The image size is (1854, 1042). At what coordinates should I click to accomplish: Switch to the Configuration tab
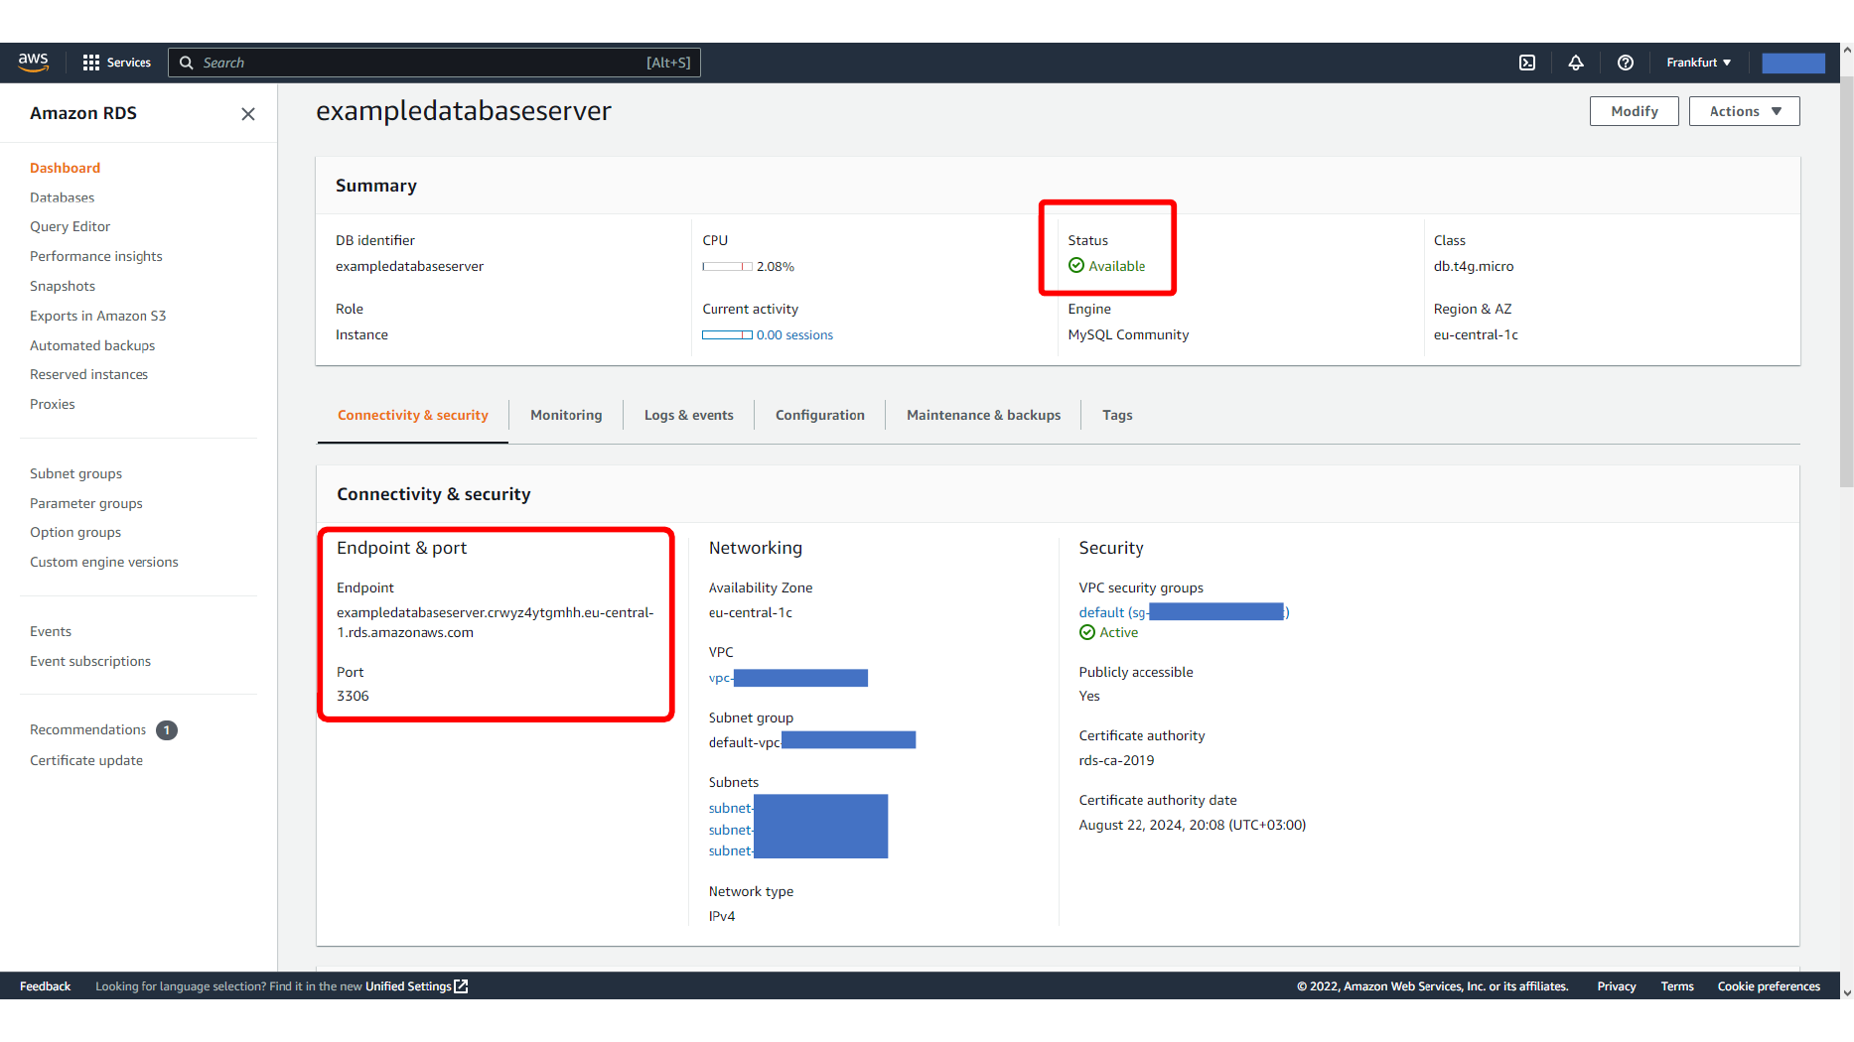tap(820, 415)
